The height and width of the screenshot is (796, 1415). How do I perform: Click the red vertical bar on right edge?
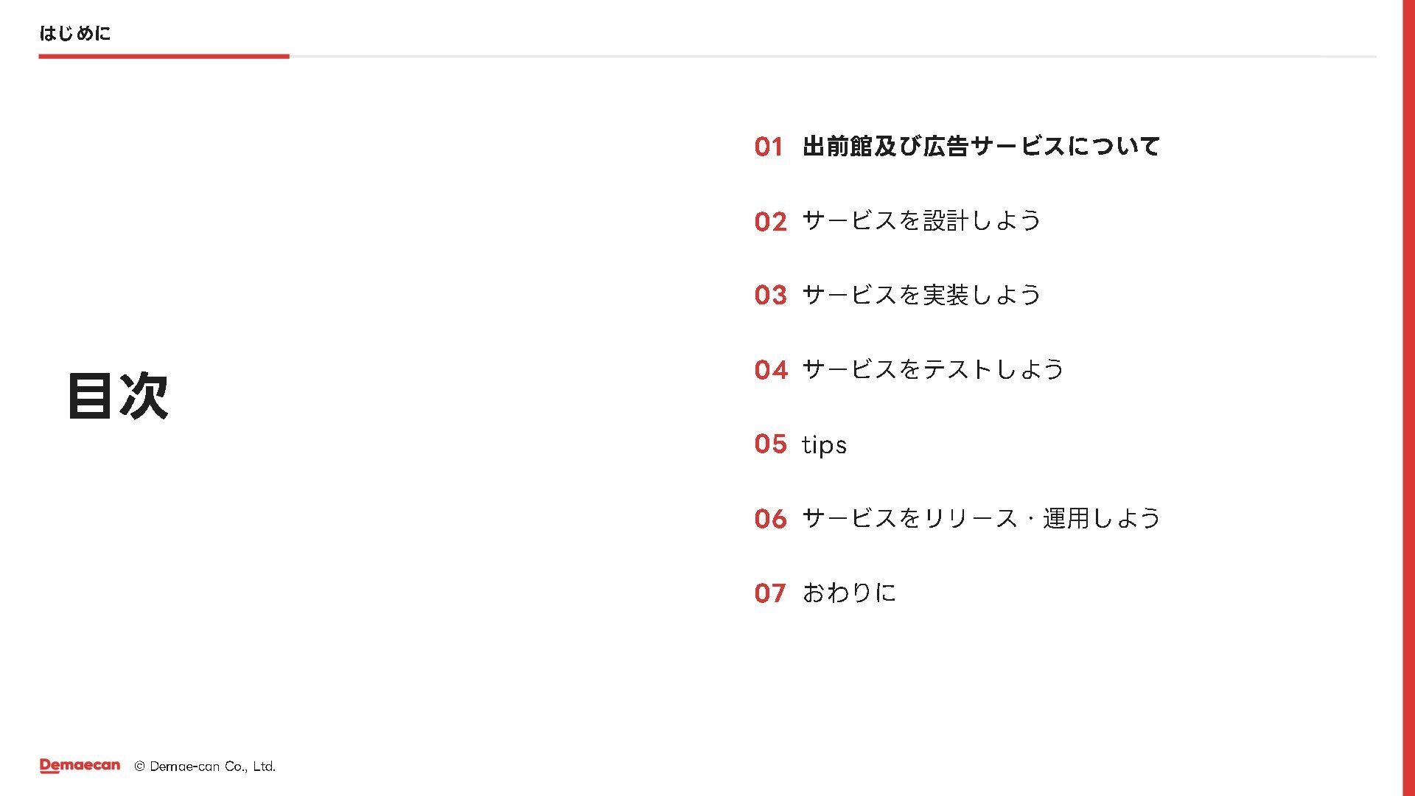click(1408, 398)
